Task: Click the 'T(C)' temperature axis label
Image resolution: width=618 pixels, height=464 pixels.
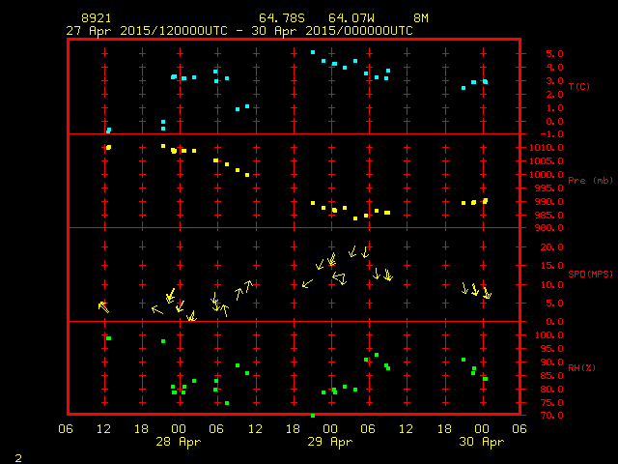Action: 579,86
